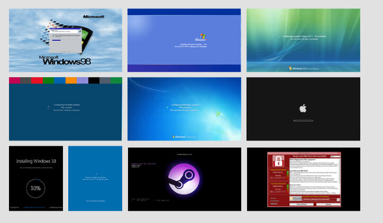Click the Apple boot progress bar
This screenshot has width=383, height=223.
click(303, 120)
